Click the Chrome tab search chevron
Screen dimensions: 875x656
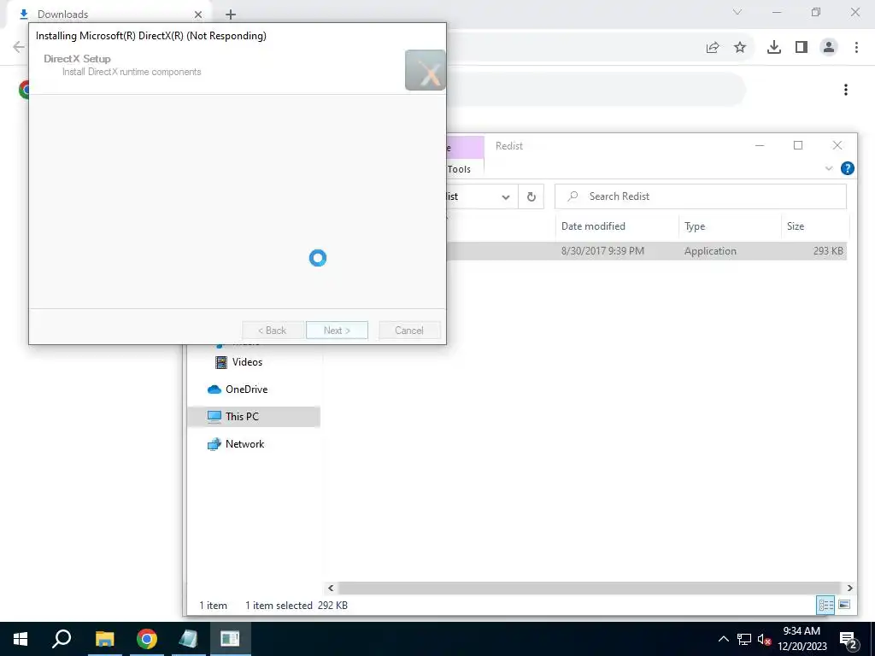point(737,12)
